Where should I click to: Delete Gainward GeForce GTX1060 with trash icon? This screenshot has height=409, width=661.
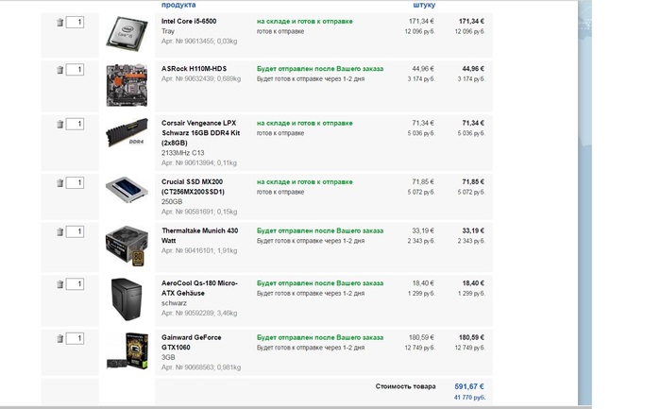click(x=59, y=338)
